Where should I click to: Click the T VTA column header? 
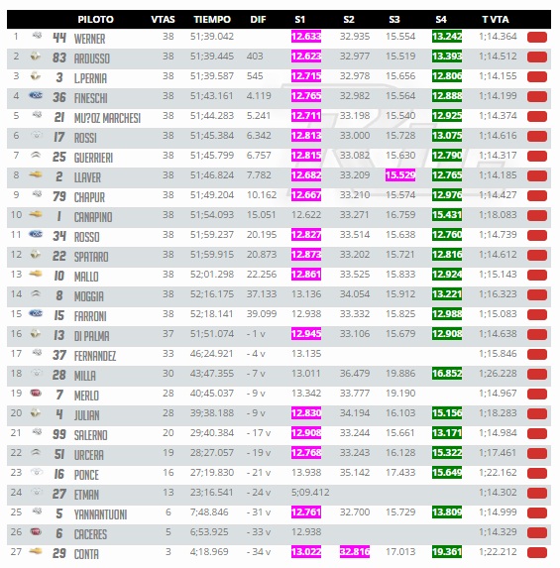(496, 20)
